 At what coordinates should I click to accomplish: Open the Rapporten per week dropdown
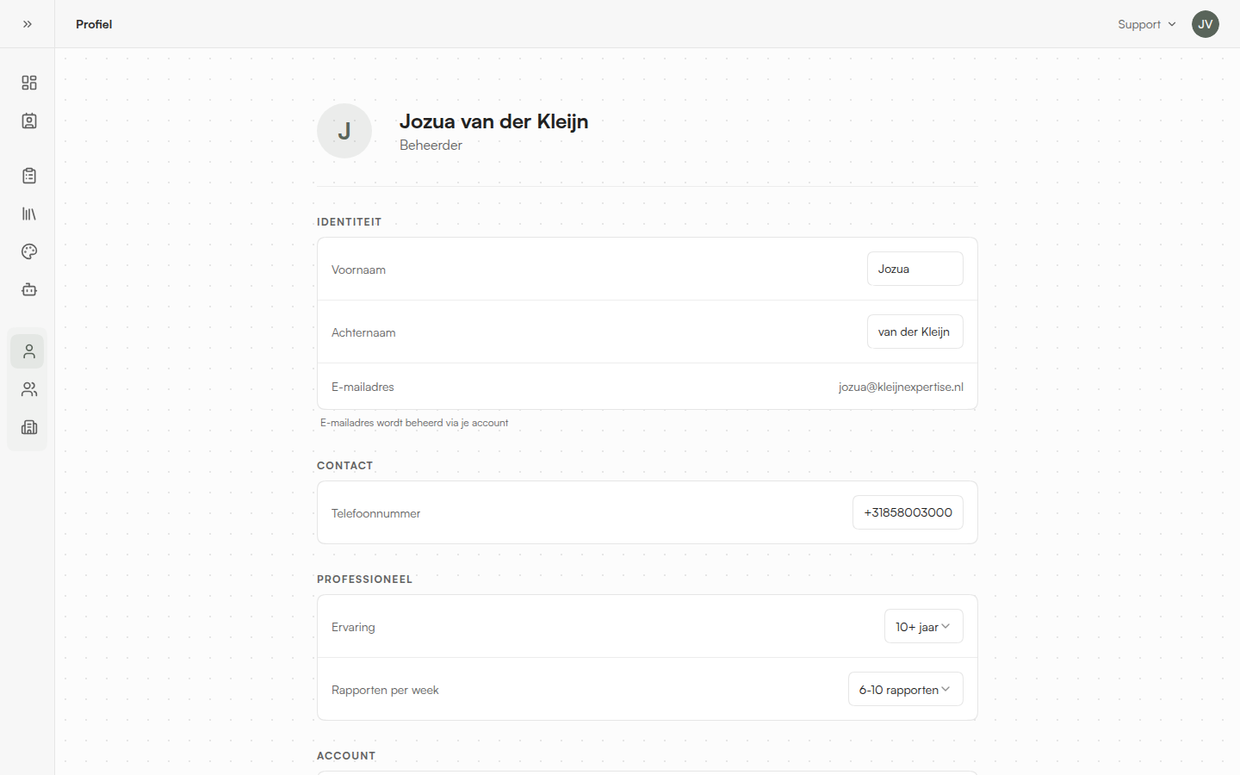tap(905, 690)
